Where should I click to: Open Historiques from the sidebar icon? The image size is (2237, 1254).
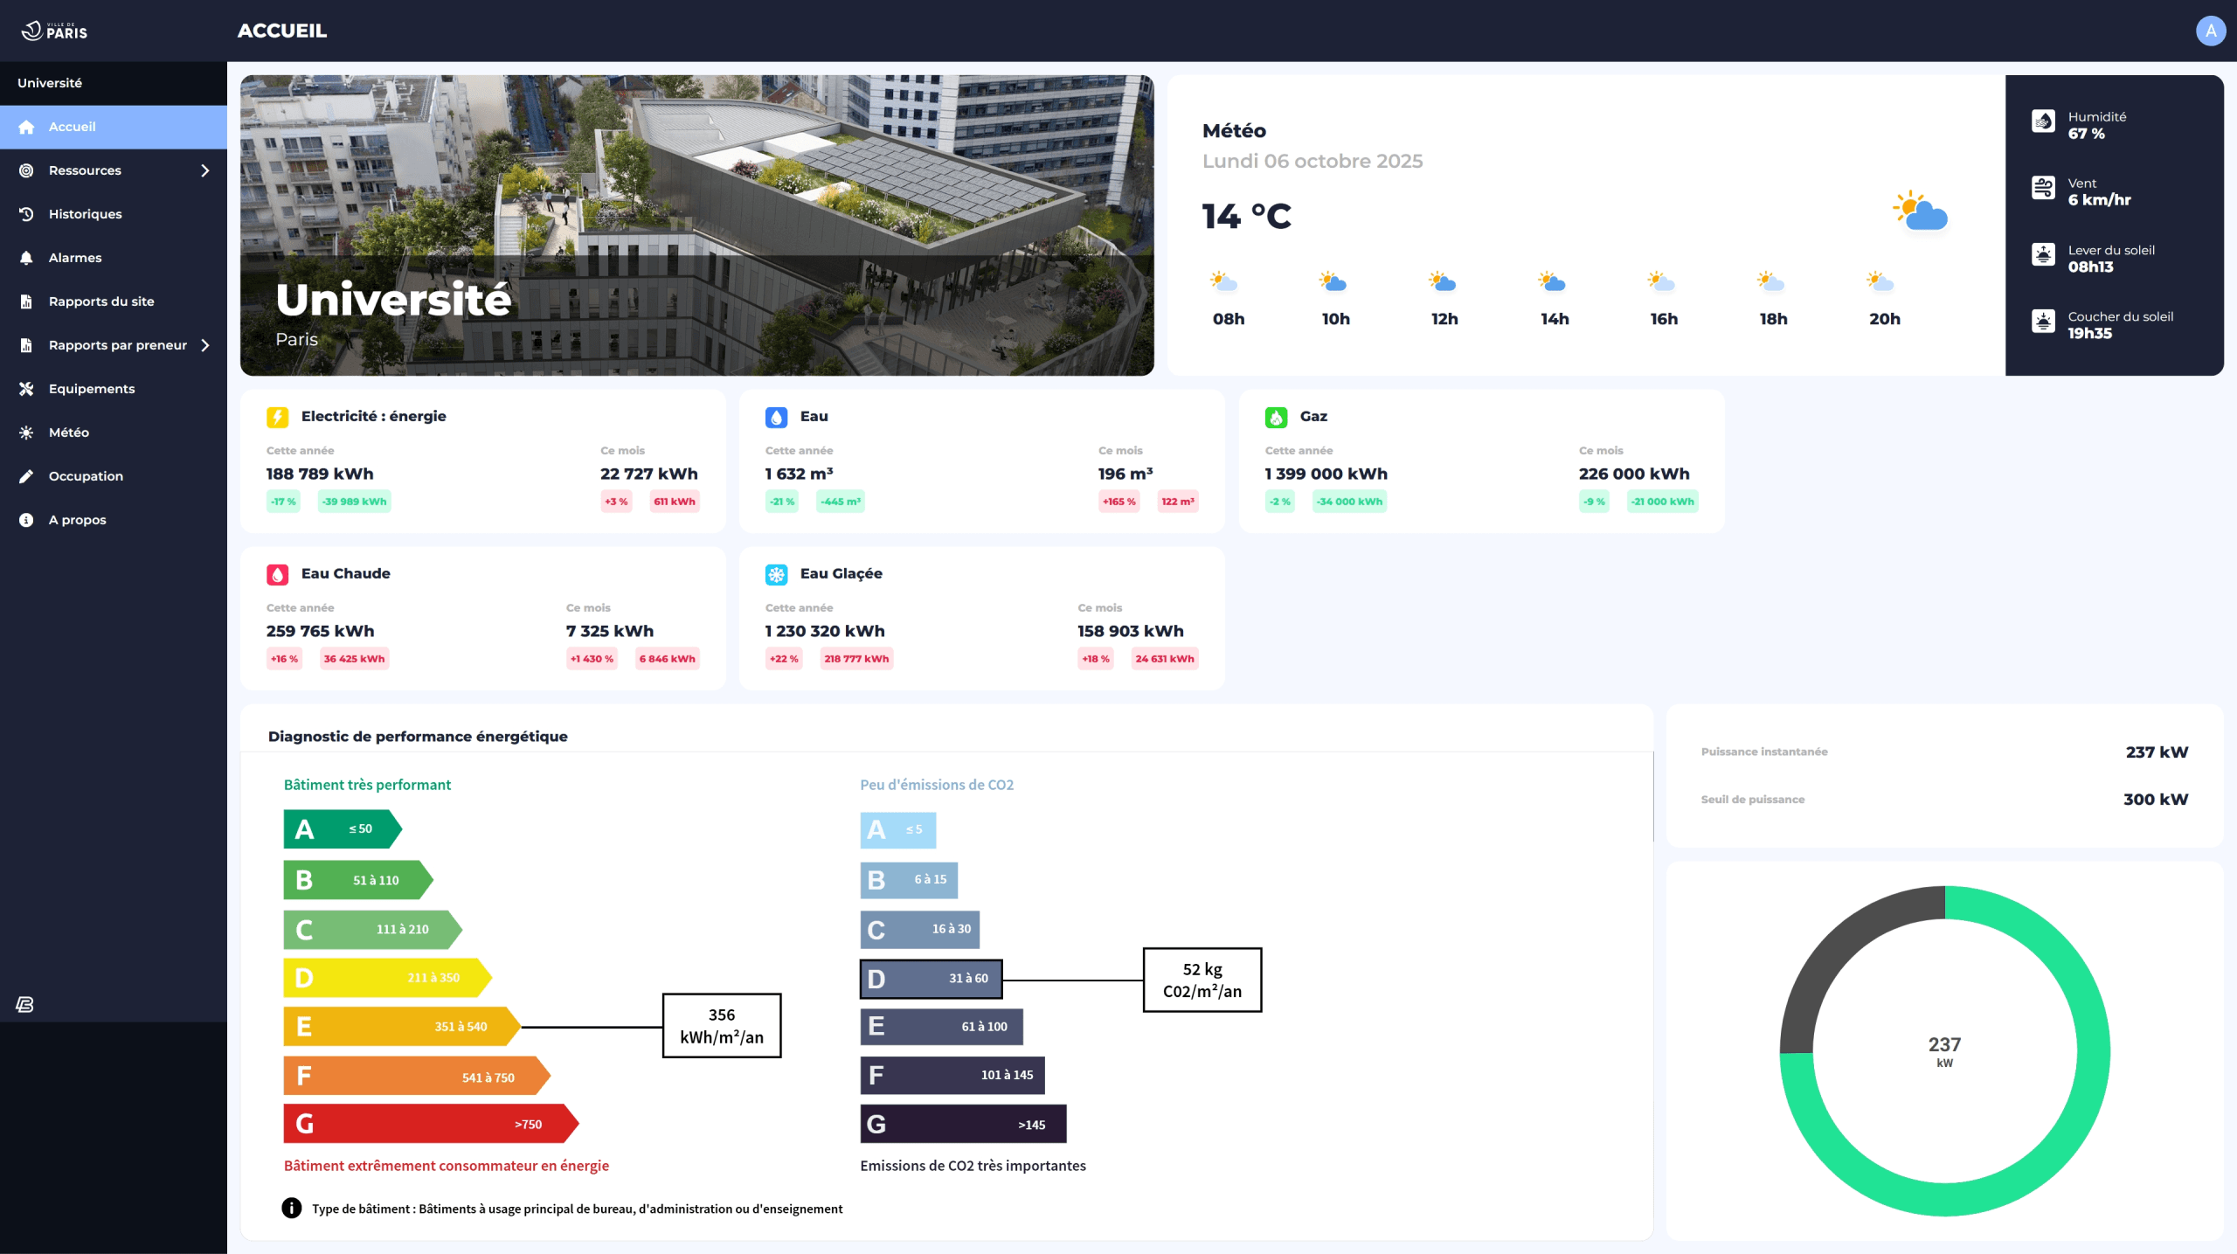pos(26,214)
